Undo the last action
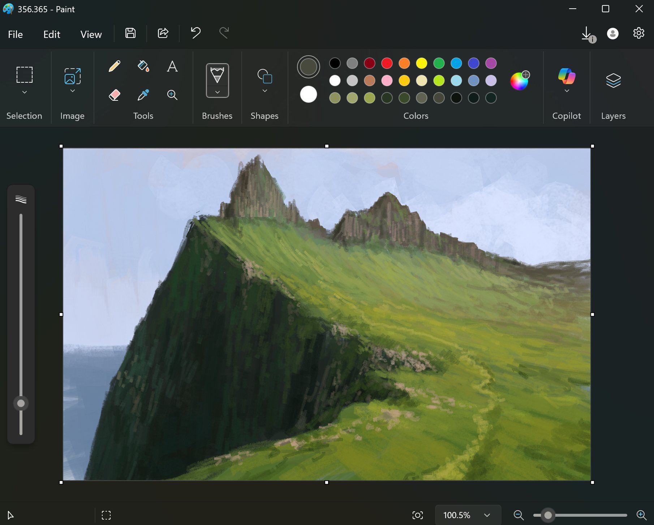654x525 pixels. pos(195,33)
